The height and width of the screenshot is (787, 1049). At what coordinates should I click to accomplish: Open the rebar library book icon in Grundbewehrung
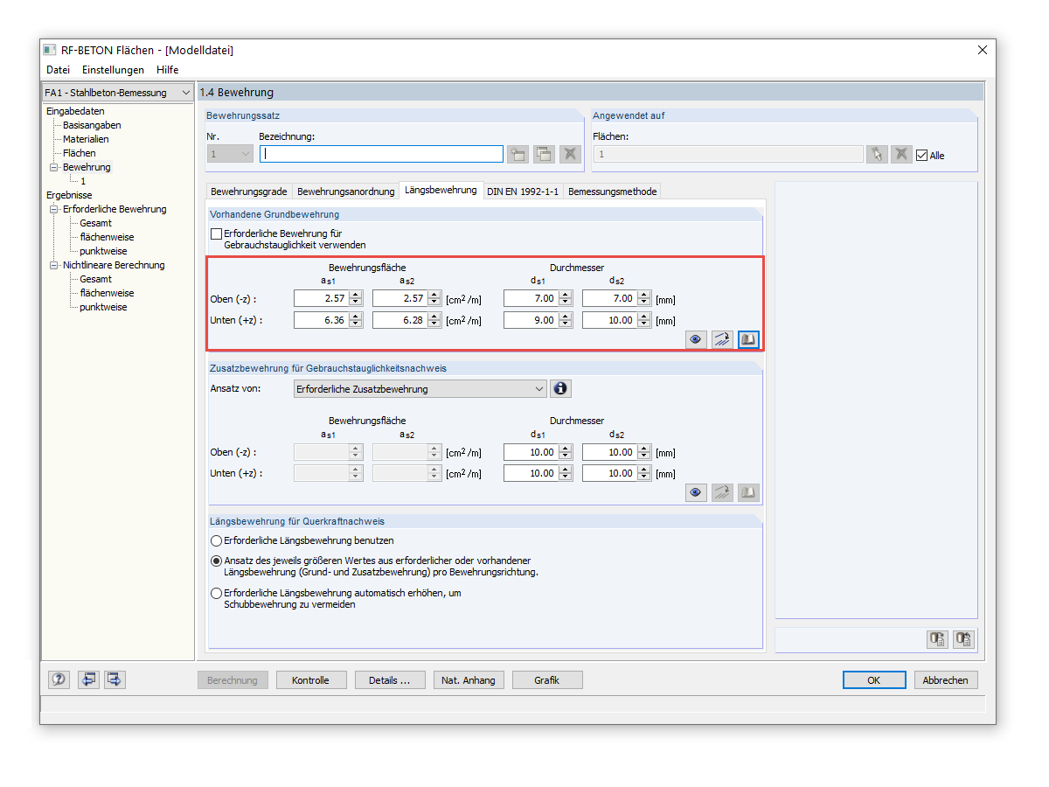(748, 339)
